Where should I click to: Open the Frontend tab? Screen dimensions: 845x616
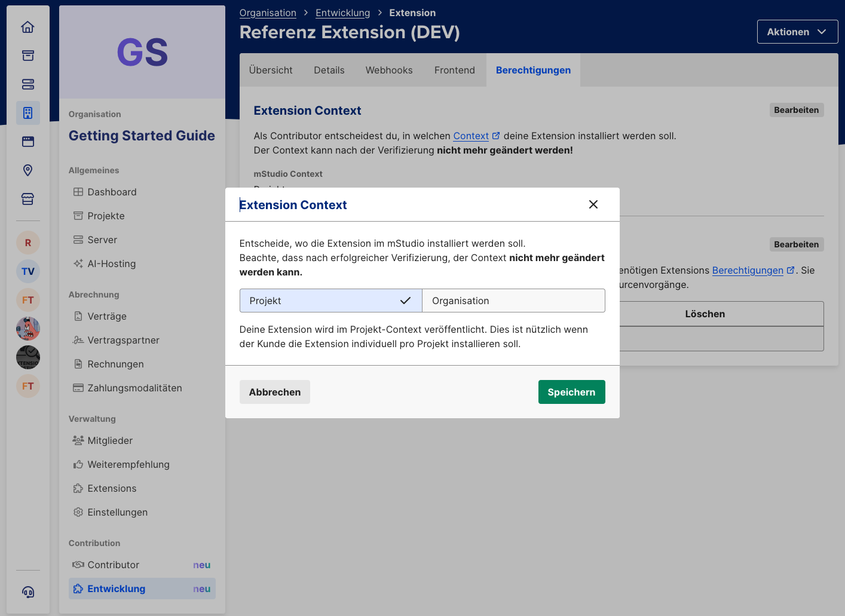coord(454,70)
